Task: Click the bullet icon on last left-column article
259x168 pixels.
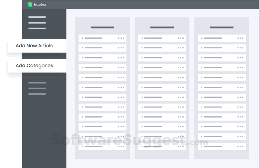Action: pyautogui.click(x=82, y=146)
